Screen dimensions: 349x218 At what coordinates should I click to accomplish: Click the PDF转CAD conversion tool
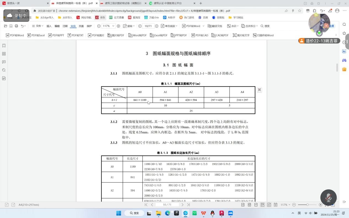(x=200, y=35)
